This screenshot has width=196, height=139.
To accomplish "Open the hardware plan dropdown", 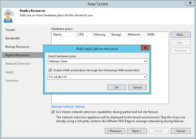I will (145, 61).
